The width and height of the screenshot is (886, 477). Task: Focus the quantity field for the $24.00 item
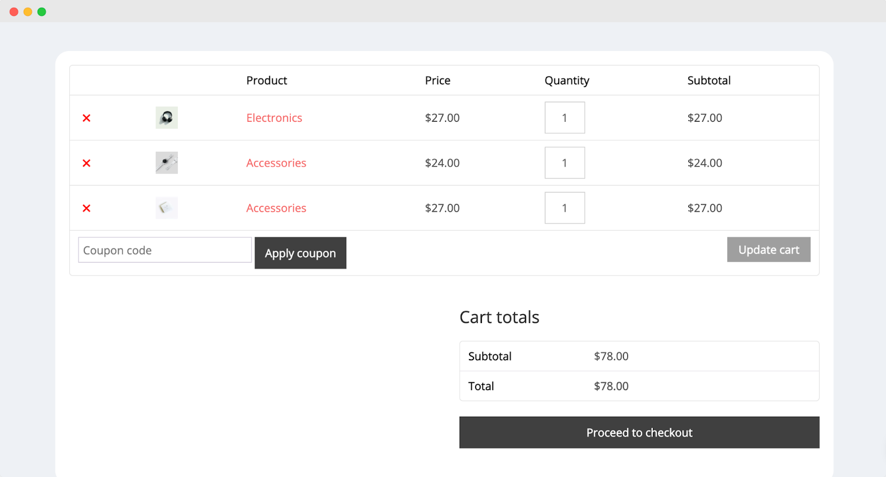tap(565, 163)
